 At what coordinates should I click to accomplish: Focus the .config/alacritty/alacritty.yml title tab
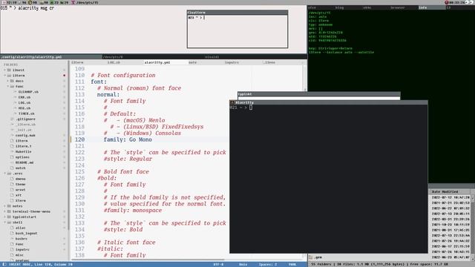tap(51, 57)
